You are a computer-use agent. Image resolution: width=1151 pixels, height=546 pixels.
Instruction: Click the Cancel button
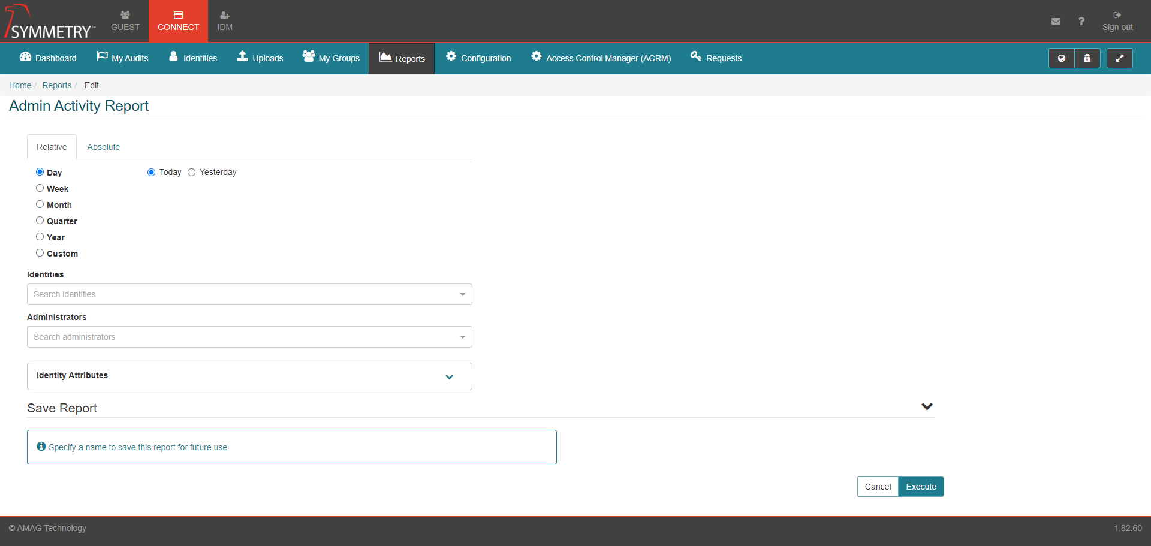click(x=878, y=487)
